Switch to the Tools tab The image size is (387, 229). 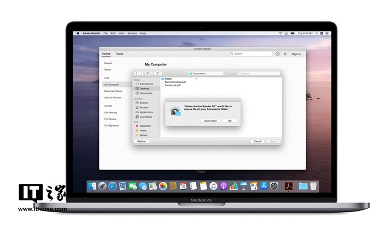[120, 54]
